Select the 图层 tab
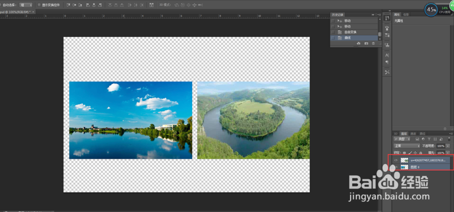This screenshot has height=212, width=454. (404, 134)
